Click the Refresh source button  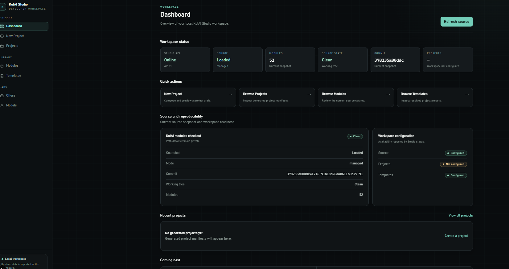[457, 22]
